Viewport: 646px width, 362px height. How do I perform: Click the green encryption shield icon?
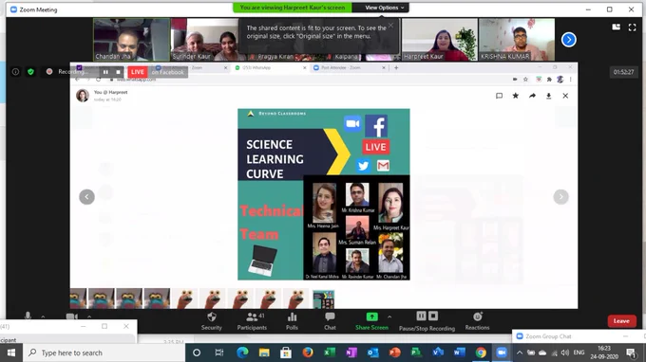(30, 71)
